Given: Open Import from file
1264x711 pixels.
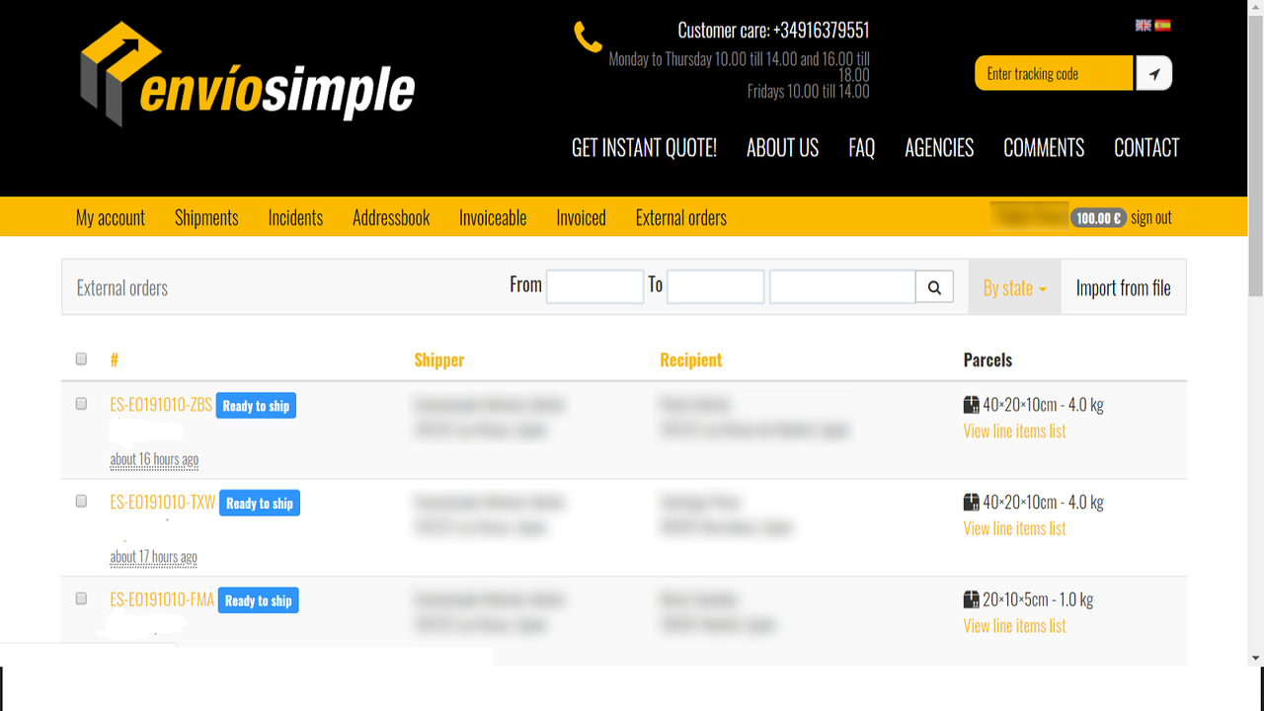Looking at the screenshot, I should tap(1123, 287).
